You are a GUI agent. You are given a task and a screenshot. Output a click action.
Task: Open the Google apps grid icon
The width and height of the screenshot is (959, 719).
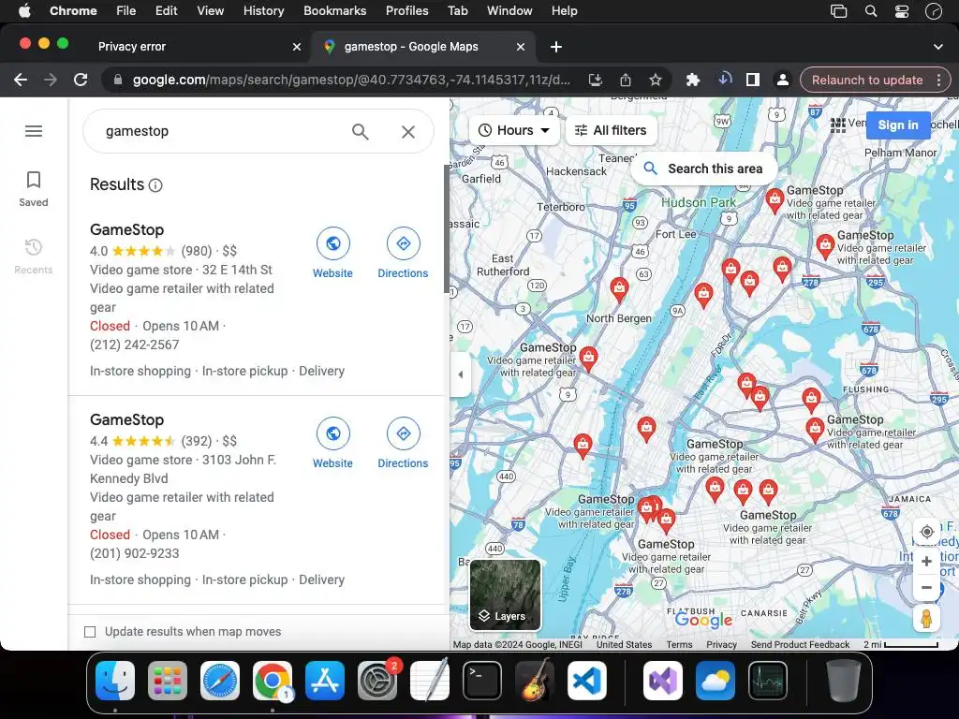(838, 125)
